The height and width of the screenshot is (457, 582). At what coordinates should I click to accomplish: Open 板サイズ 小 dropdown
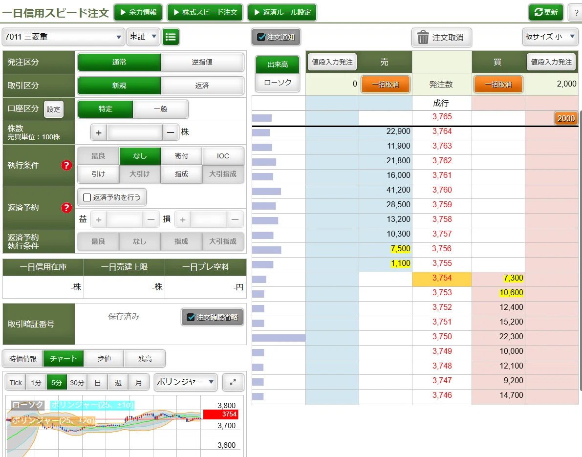tap(550, 36)
